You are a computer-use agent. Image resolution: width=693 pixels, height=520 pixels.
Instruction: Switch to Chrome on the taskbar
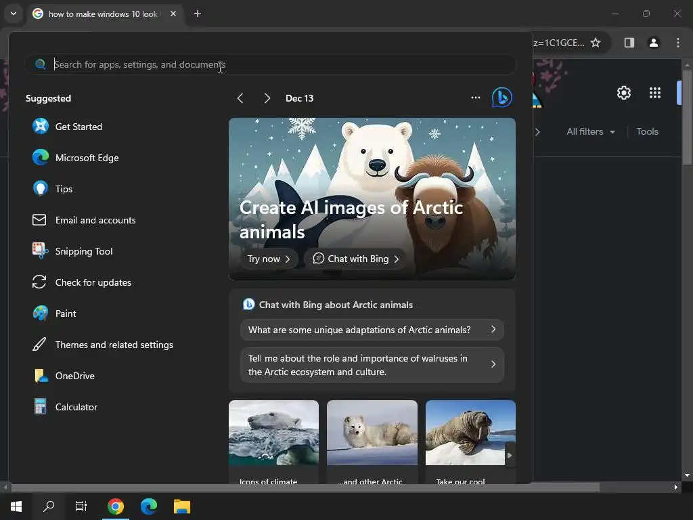tap(115, 506)
